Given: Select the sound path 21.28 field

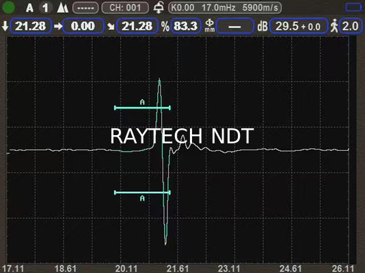Looking at the screenshot, I should (137, 26).
